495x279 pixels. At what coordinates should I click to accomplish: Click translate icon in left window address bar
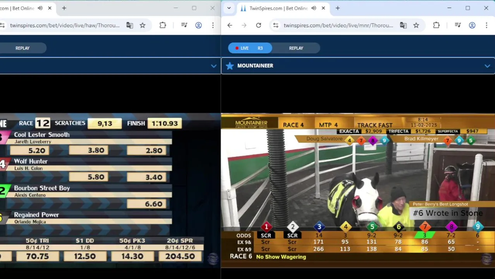[x=129, y=25]
